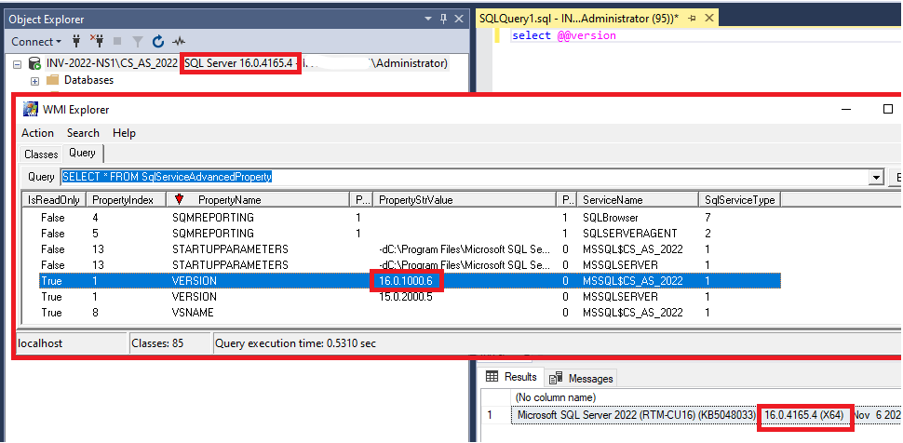Click the greyed-out Stop square icon

point(117,42)
